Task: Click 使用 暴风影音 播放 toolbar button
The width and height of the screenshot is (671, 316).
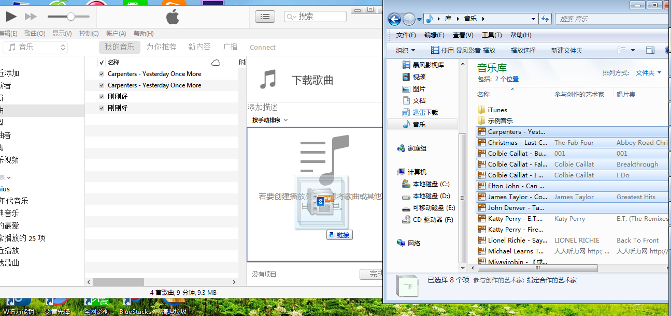Action: click(x=463, y=50)
